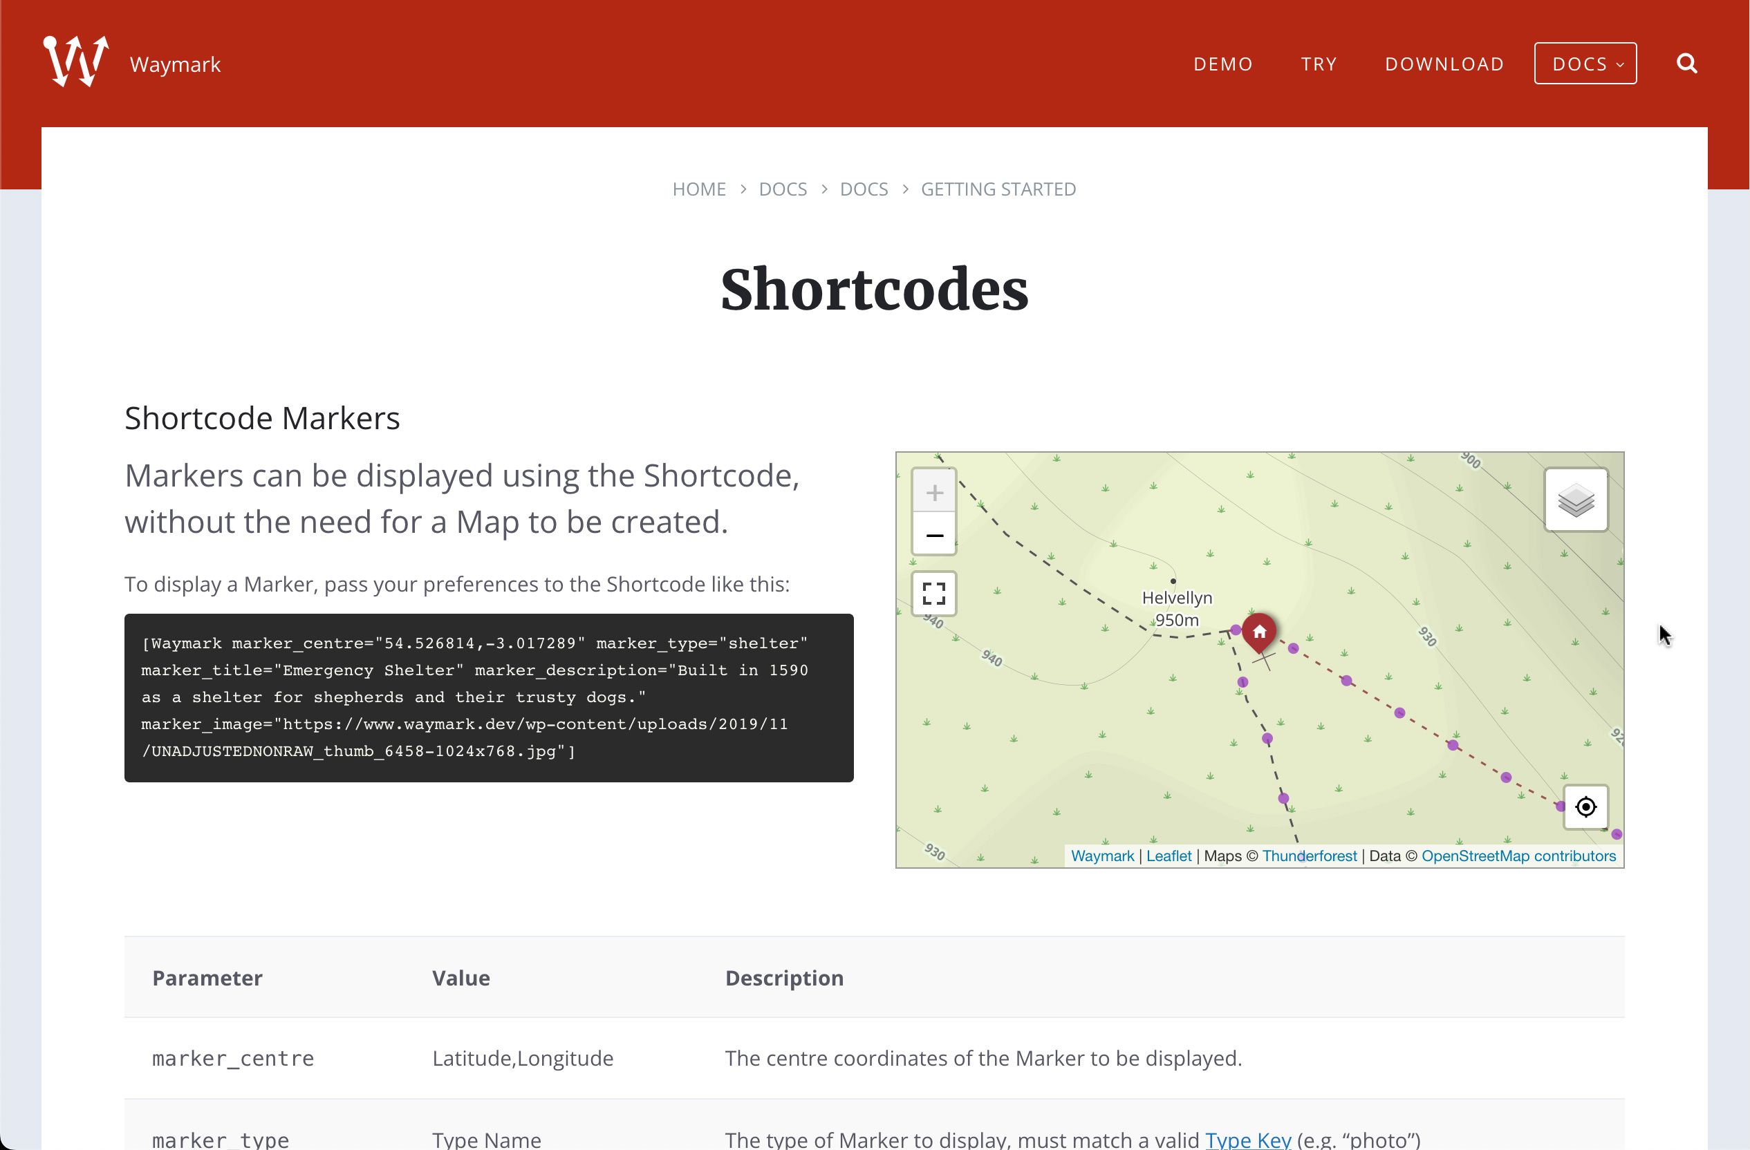Image resolution: width=1750 pixels, height=1150 pixels.
Task: Toggle fullscreen map view
Action: pyautogui.click(x=934, y=593)
